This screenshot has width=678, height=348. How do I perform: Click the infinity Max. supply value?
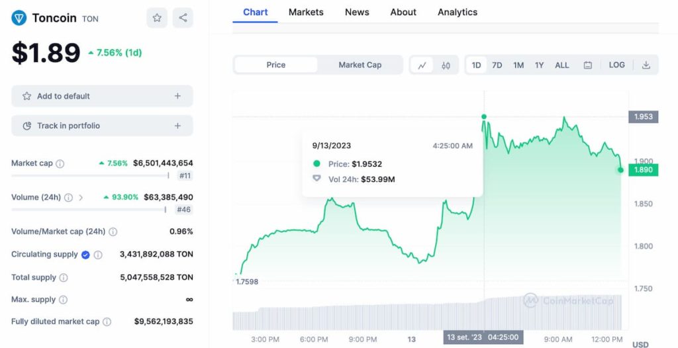tap(189, 300)
